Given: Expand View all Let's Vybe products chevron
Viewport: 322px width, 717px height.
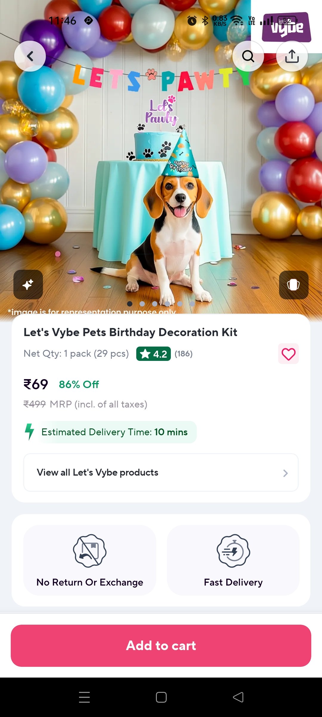Looking at the screenshot, I should 285,473.
